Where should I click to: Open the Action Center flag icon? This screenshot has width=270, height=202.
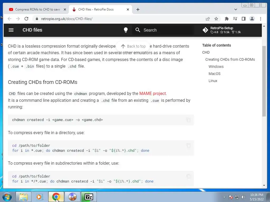point(231,197)
